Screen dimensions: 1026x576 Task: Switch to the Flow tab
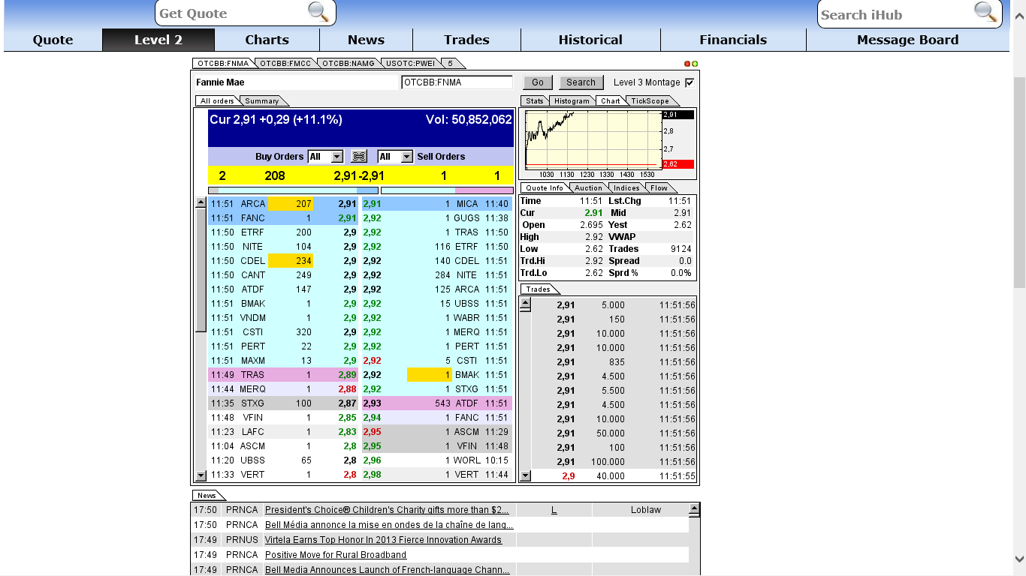(660, 187)
